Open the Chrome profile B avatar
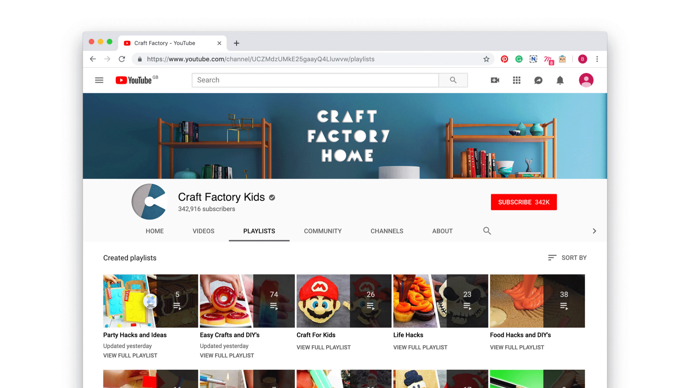Viewport: 690px width, 388px height. coord(583,59)
